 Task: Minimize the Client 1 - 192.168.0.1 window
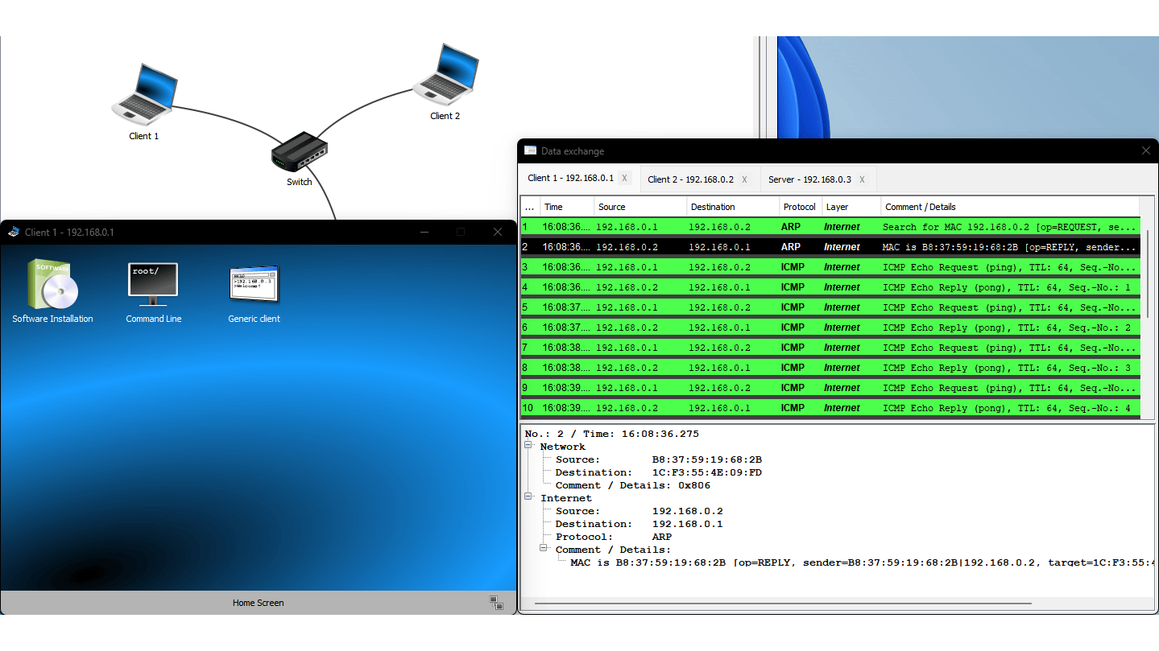click(x=424, y=232)
